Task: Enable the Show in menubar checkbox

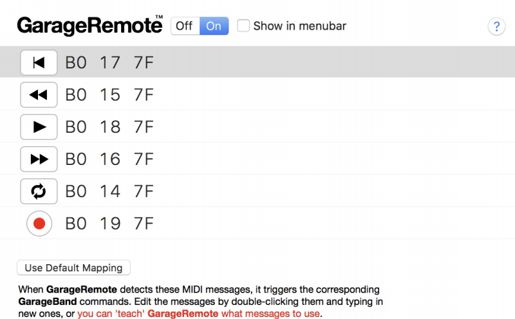Action: (x=243, y=26)
